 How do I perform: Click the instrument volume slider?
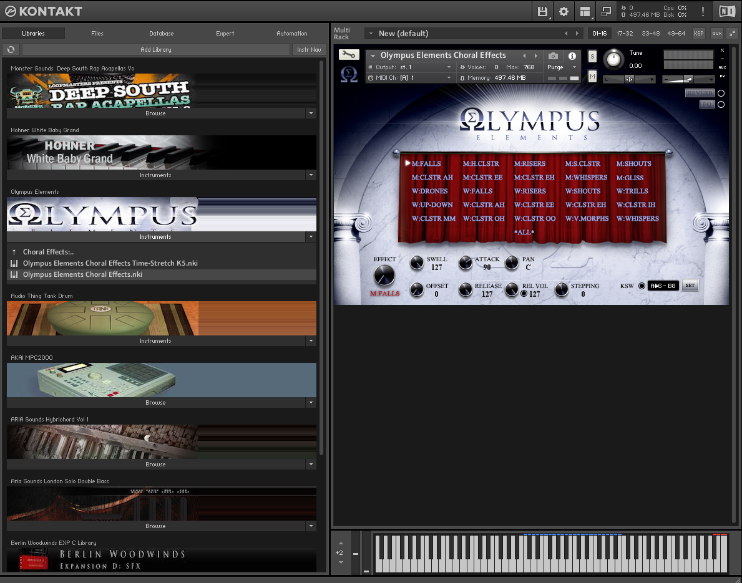click(x=688, y=79)
